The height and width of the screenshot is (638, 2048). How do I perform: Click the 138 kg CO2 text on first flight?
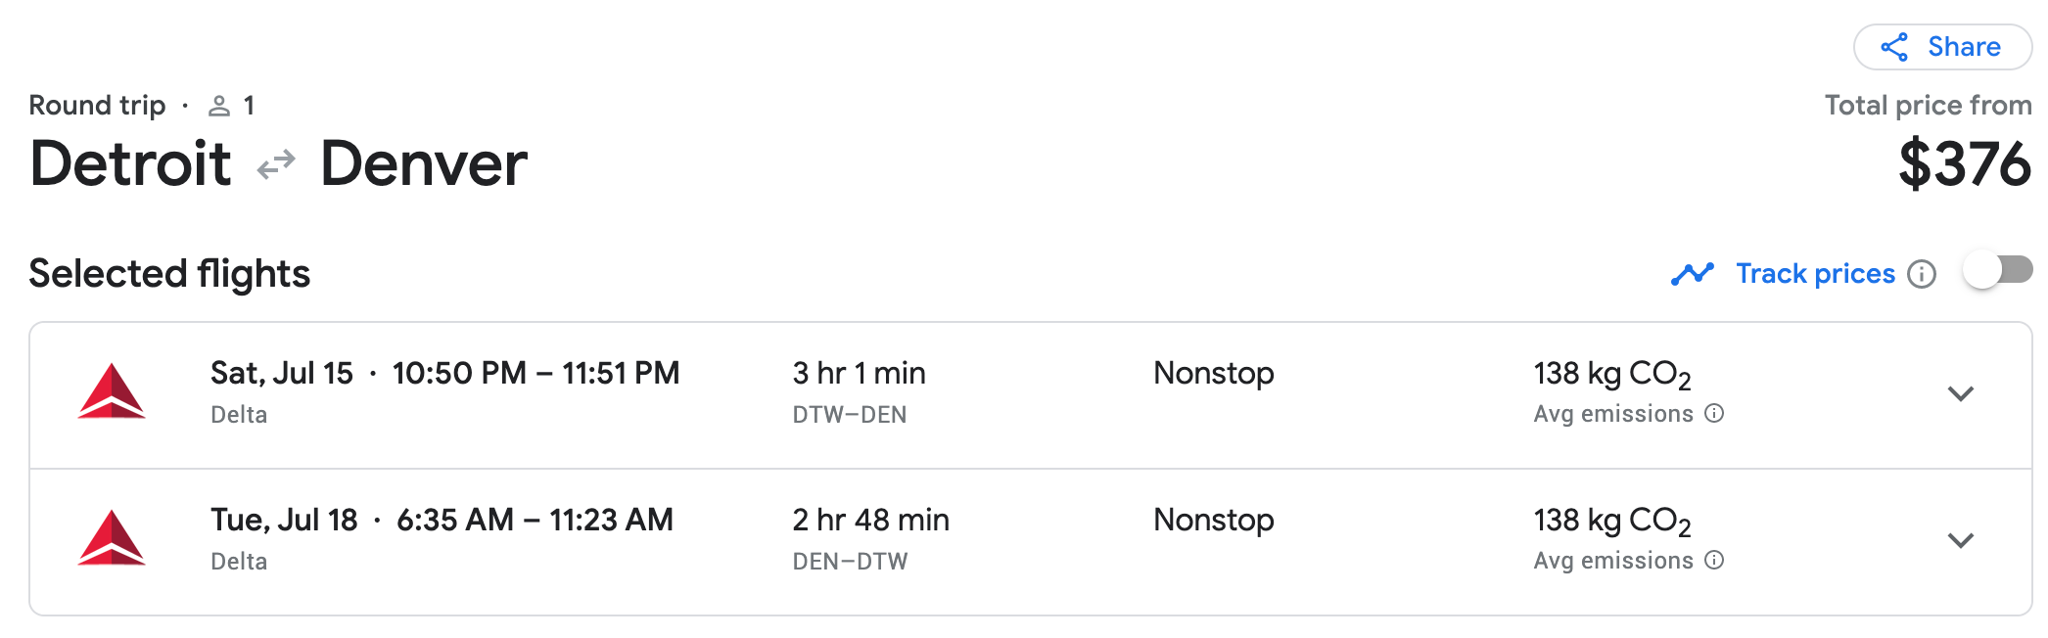[x=1612, y=374]
